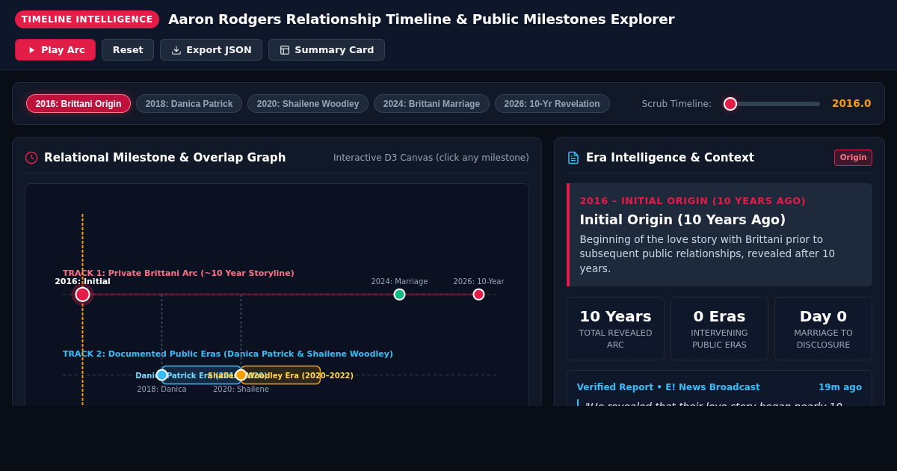Click the 2016.0 scrub value

point(851,104)
